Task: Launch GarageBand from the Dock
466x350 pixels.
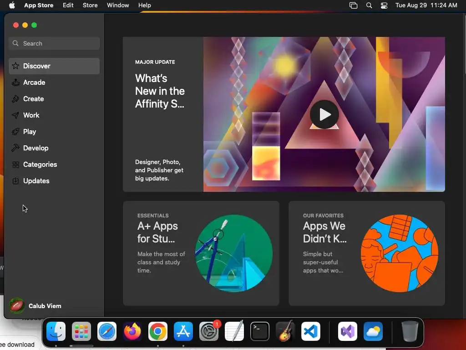Action: point(285,331)
